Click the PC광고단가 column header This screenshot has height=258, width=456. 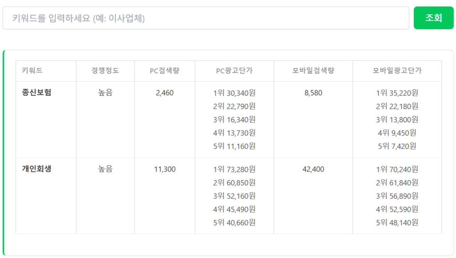click(x=234, y=70)
